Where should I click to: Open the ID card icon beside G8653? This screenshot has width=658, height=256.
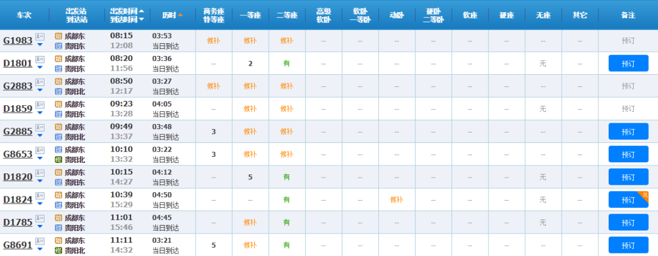pos(40,150)
